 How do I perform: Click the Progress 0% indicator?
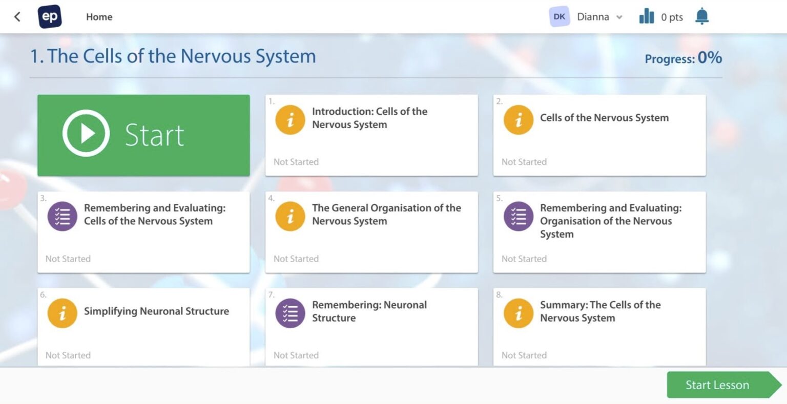[x=683, y=58]
